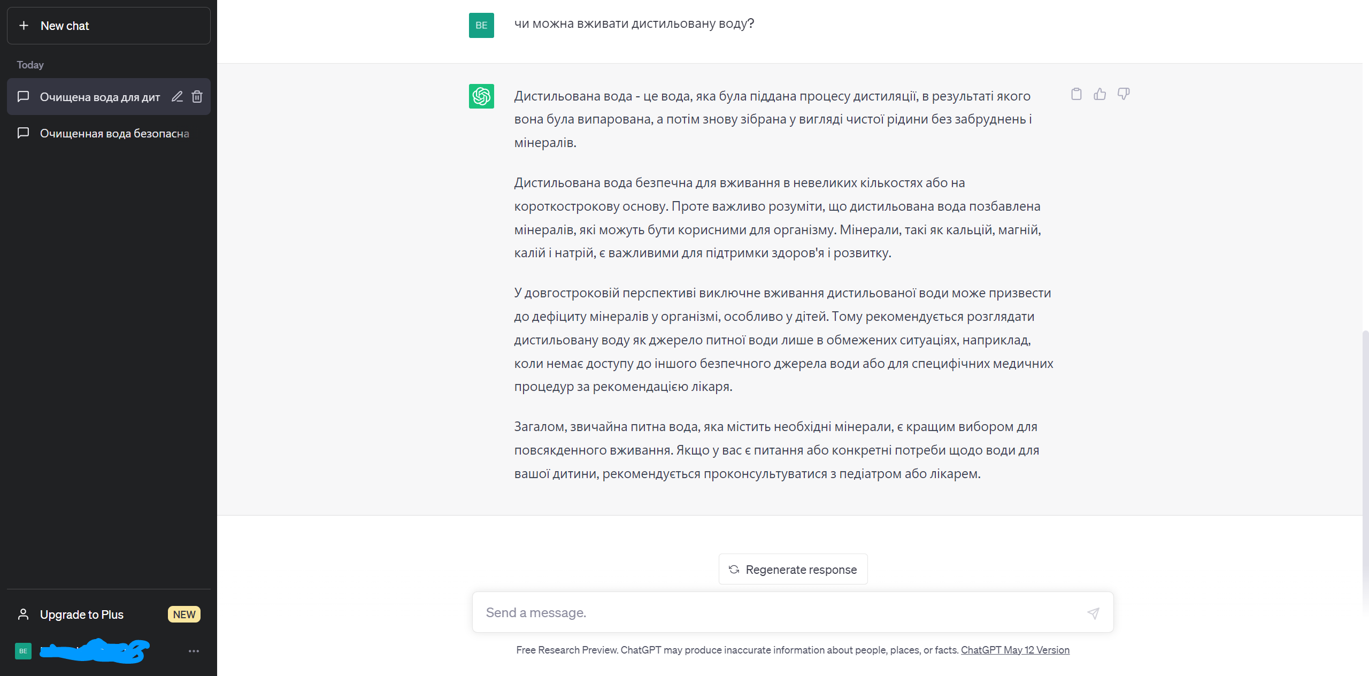This screenshot has height=676, width=1369.
Task: Click the BE avatar next to the question
Action: tap(481, 25)
